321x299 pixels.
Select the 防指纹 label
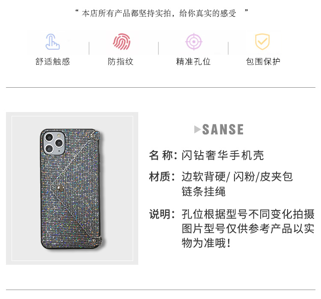click(x=121, y=62)
